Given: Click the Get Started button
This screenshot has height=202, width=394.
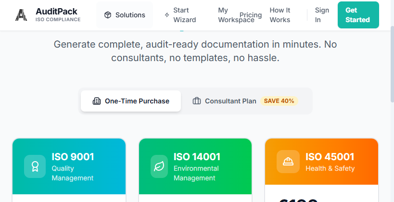Looking at the screenshot, I should click(x=358, y=15).
